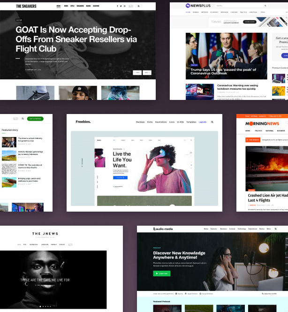The width and height of the screenshot is (288, 312).
Task: Click the Facebook icon in The Sneakers header
Action: (117, 6)
